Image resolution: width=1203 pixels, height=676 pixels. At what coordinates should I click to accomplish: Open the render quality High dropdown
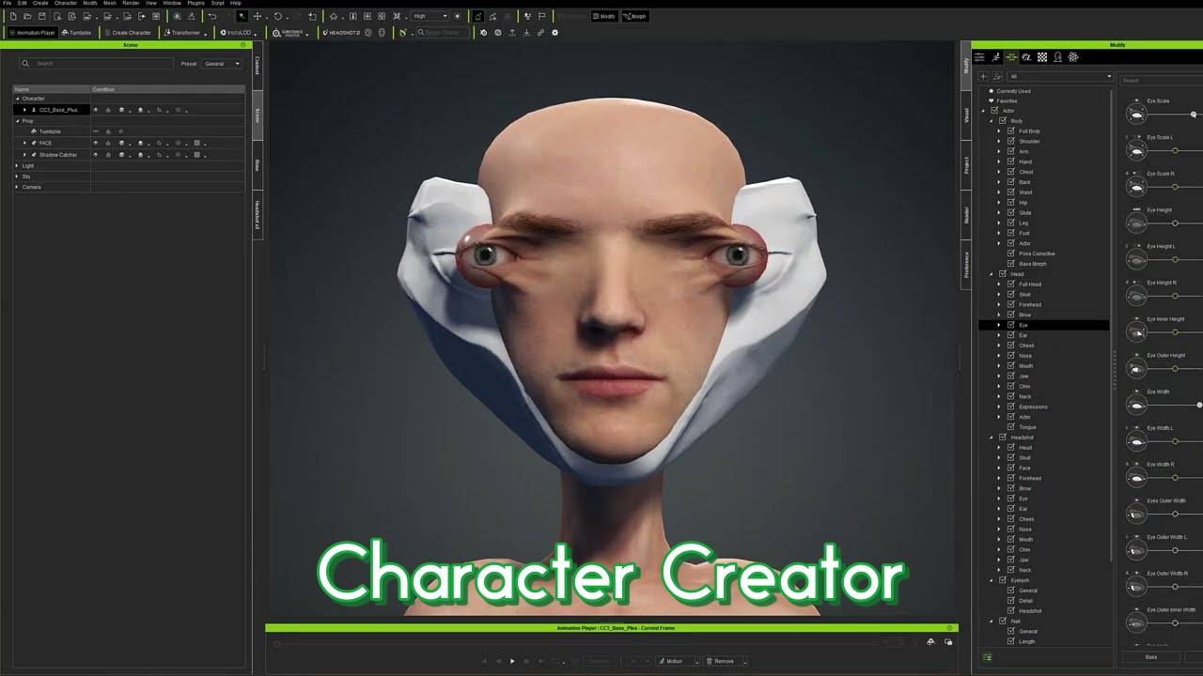430,16
